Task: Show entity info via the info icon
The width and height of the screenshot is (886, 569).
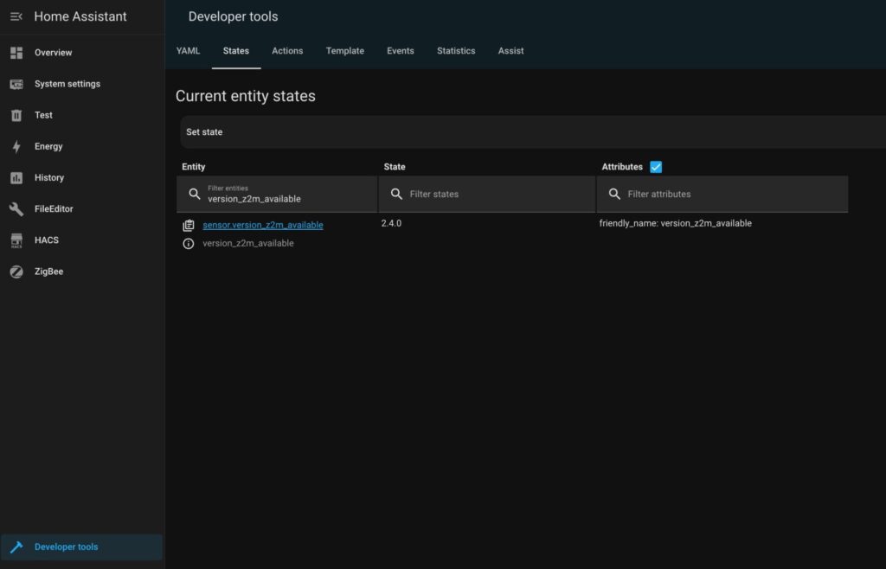Action: pyautogui.click(x=189, y=244)
